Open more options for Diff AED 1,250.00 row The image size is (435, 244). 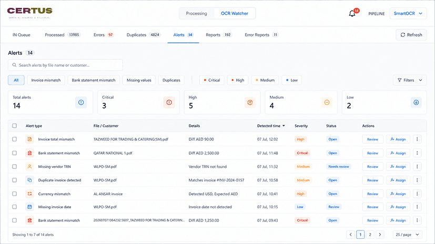coord(417,220)
